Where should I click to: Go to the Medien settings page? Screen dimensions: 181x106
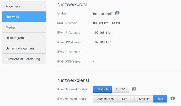[x=24, y=27]
